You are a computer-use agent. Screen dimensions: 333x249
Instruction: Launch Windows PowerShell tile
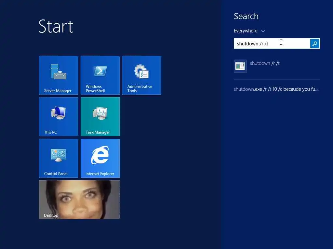click(x=100, y=75)
